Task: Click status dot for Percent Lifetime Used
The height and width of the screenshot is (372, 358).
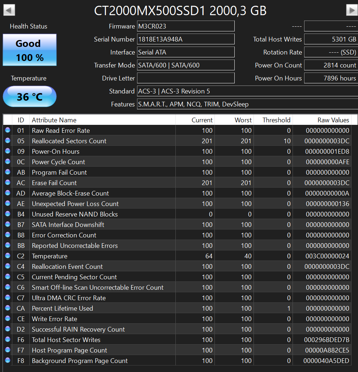Action: [8, 308]
